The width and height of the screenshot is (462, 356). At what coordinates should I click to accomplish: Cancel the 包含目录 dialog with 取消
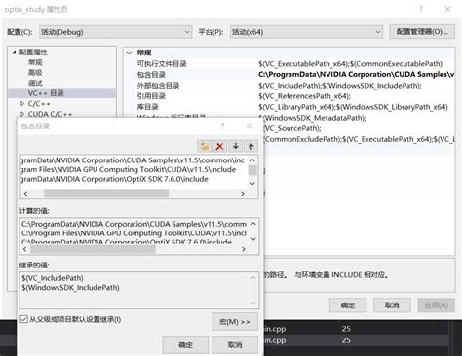(x=235, y=345)
